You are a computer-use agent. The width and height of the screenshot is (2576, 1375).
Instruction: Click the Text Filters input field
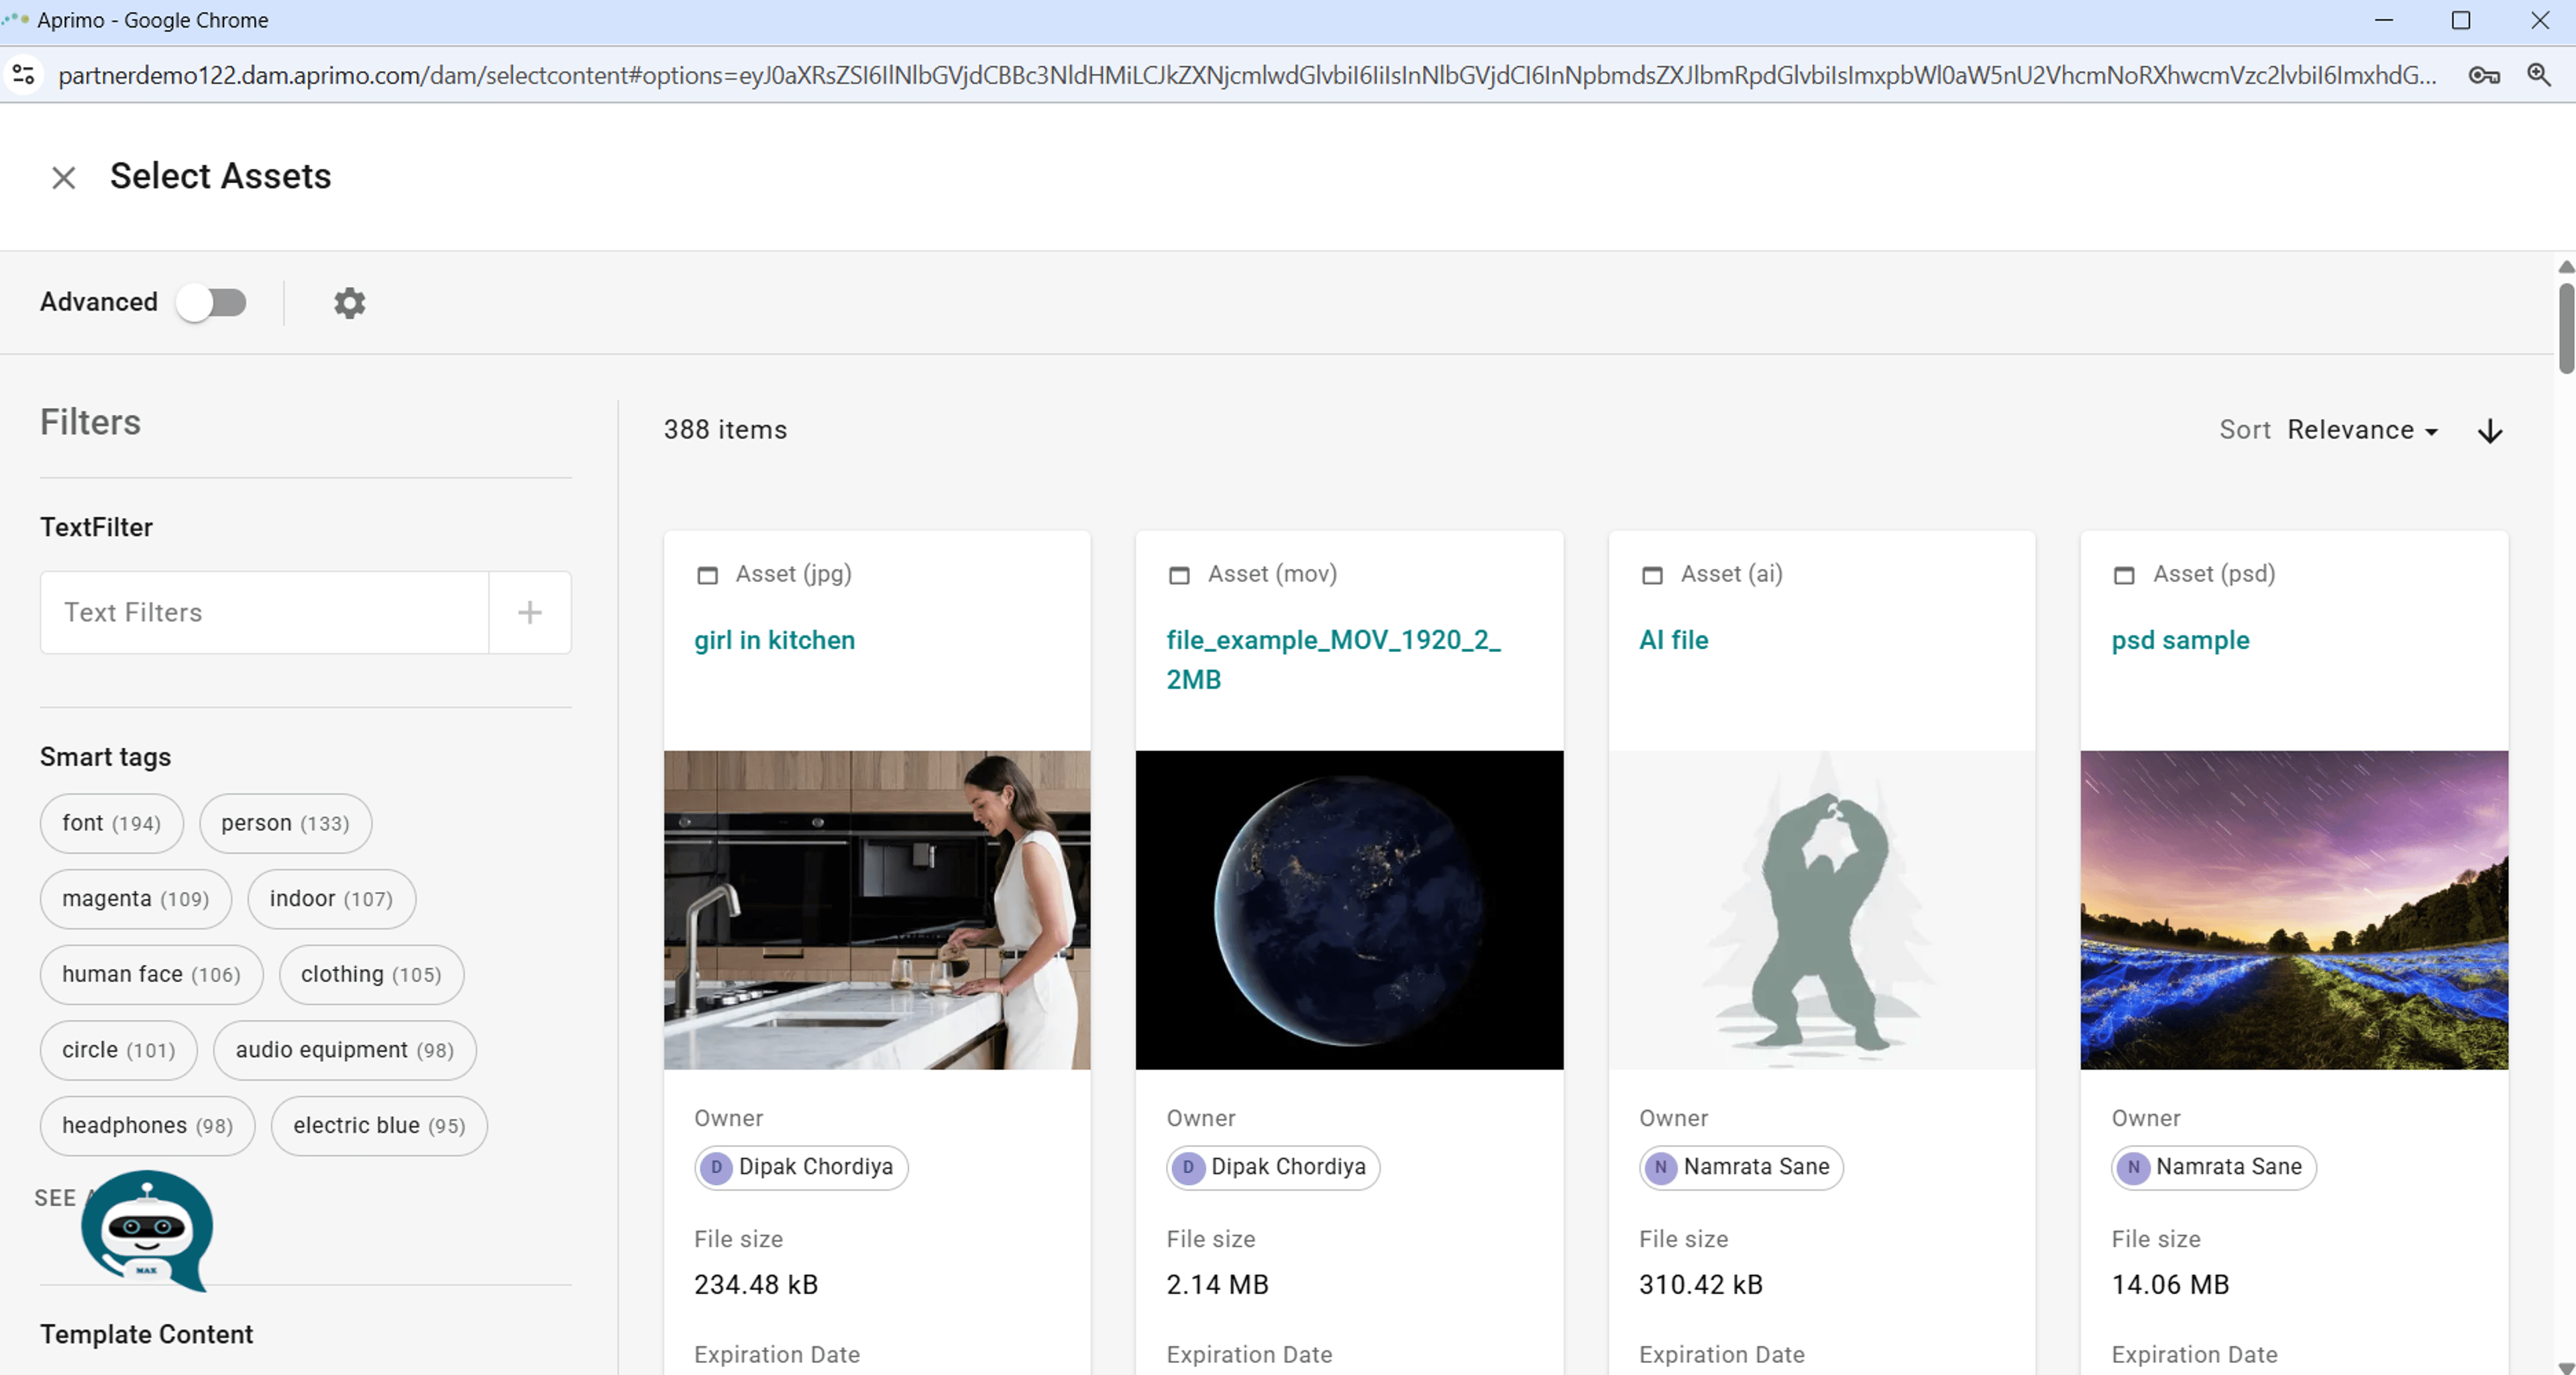[265, 612]
